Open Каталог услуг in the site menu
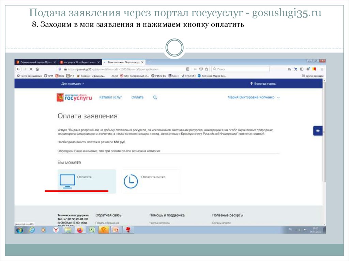The image size is (349, 261). (x=111, y=97)
